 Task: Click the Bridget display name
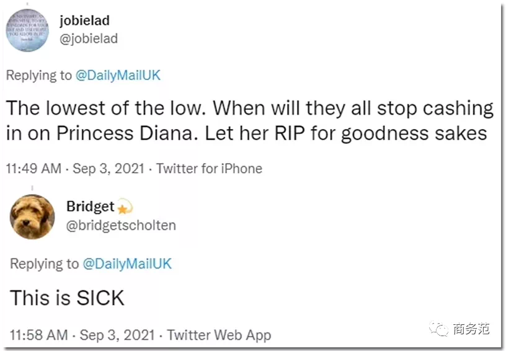click(x=91, y=207)
